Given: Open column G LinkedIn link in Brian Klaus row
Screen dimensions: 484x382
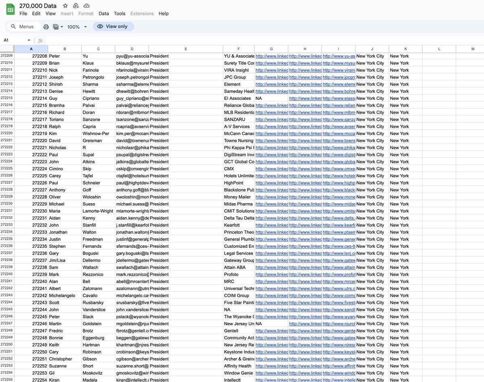Looking at the screenshot, I should tap(271, 63).
